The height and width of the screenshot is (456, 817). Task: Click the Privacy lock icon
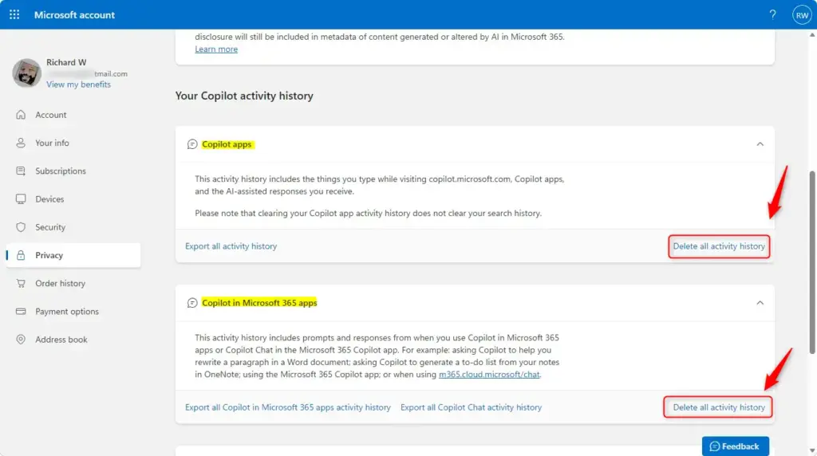(x=21, y=255)
